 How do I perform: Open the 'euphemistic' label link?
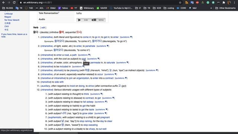(55, 117)
